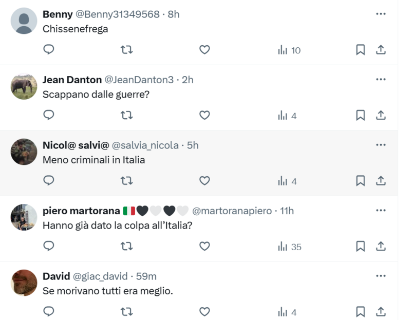
Task: Click David's profile avatar
Action: [x=24, y=282]
